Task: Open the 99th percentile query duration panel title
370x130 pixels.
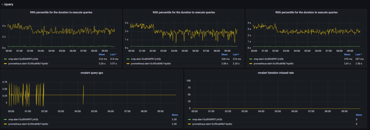Action: click(x=61, y=12)
